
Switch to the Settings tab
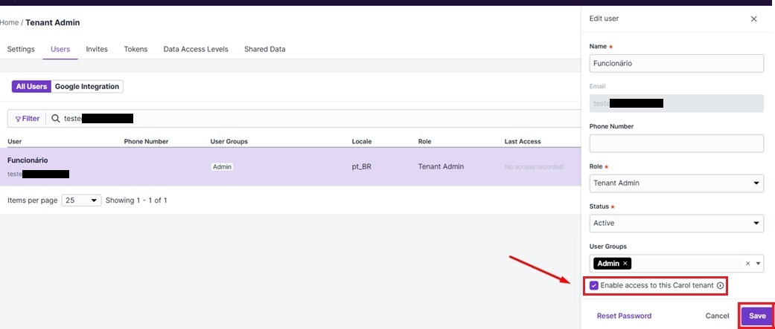tap(21, 49)
